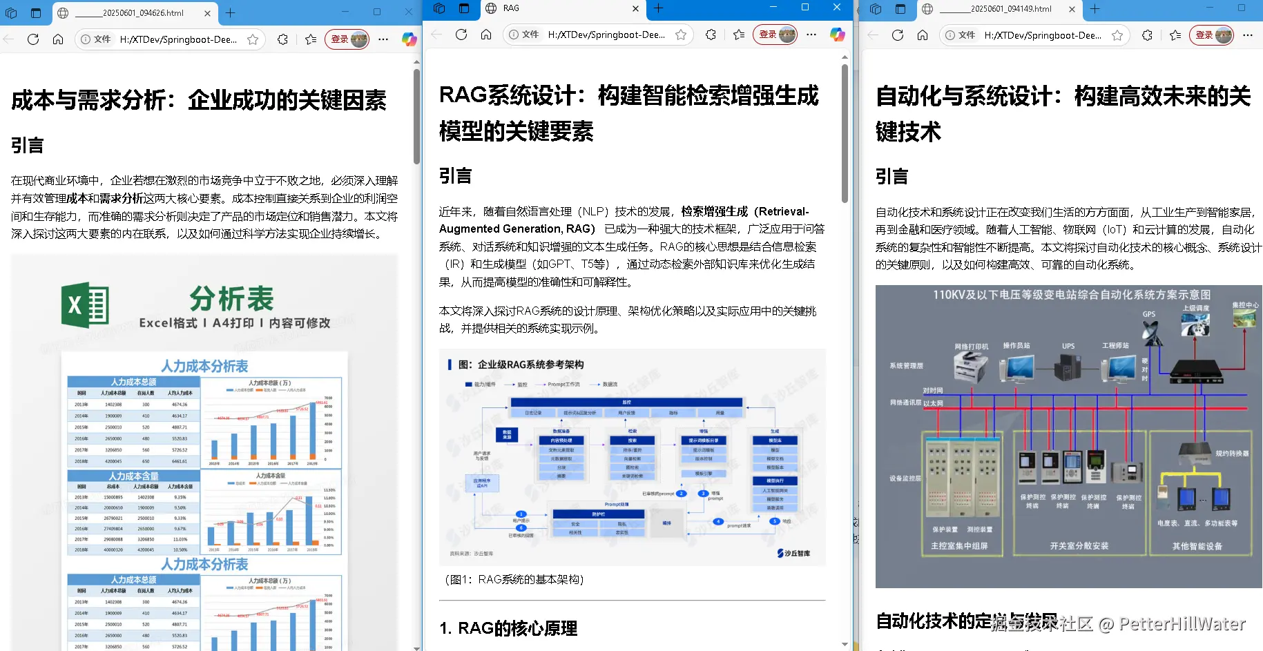Open new tab in left browser window
1263x651 pixels.
231,12
